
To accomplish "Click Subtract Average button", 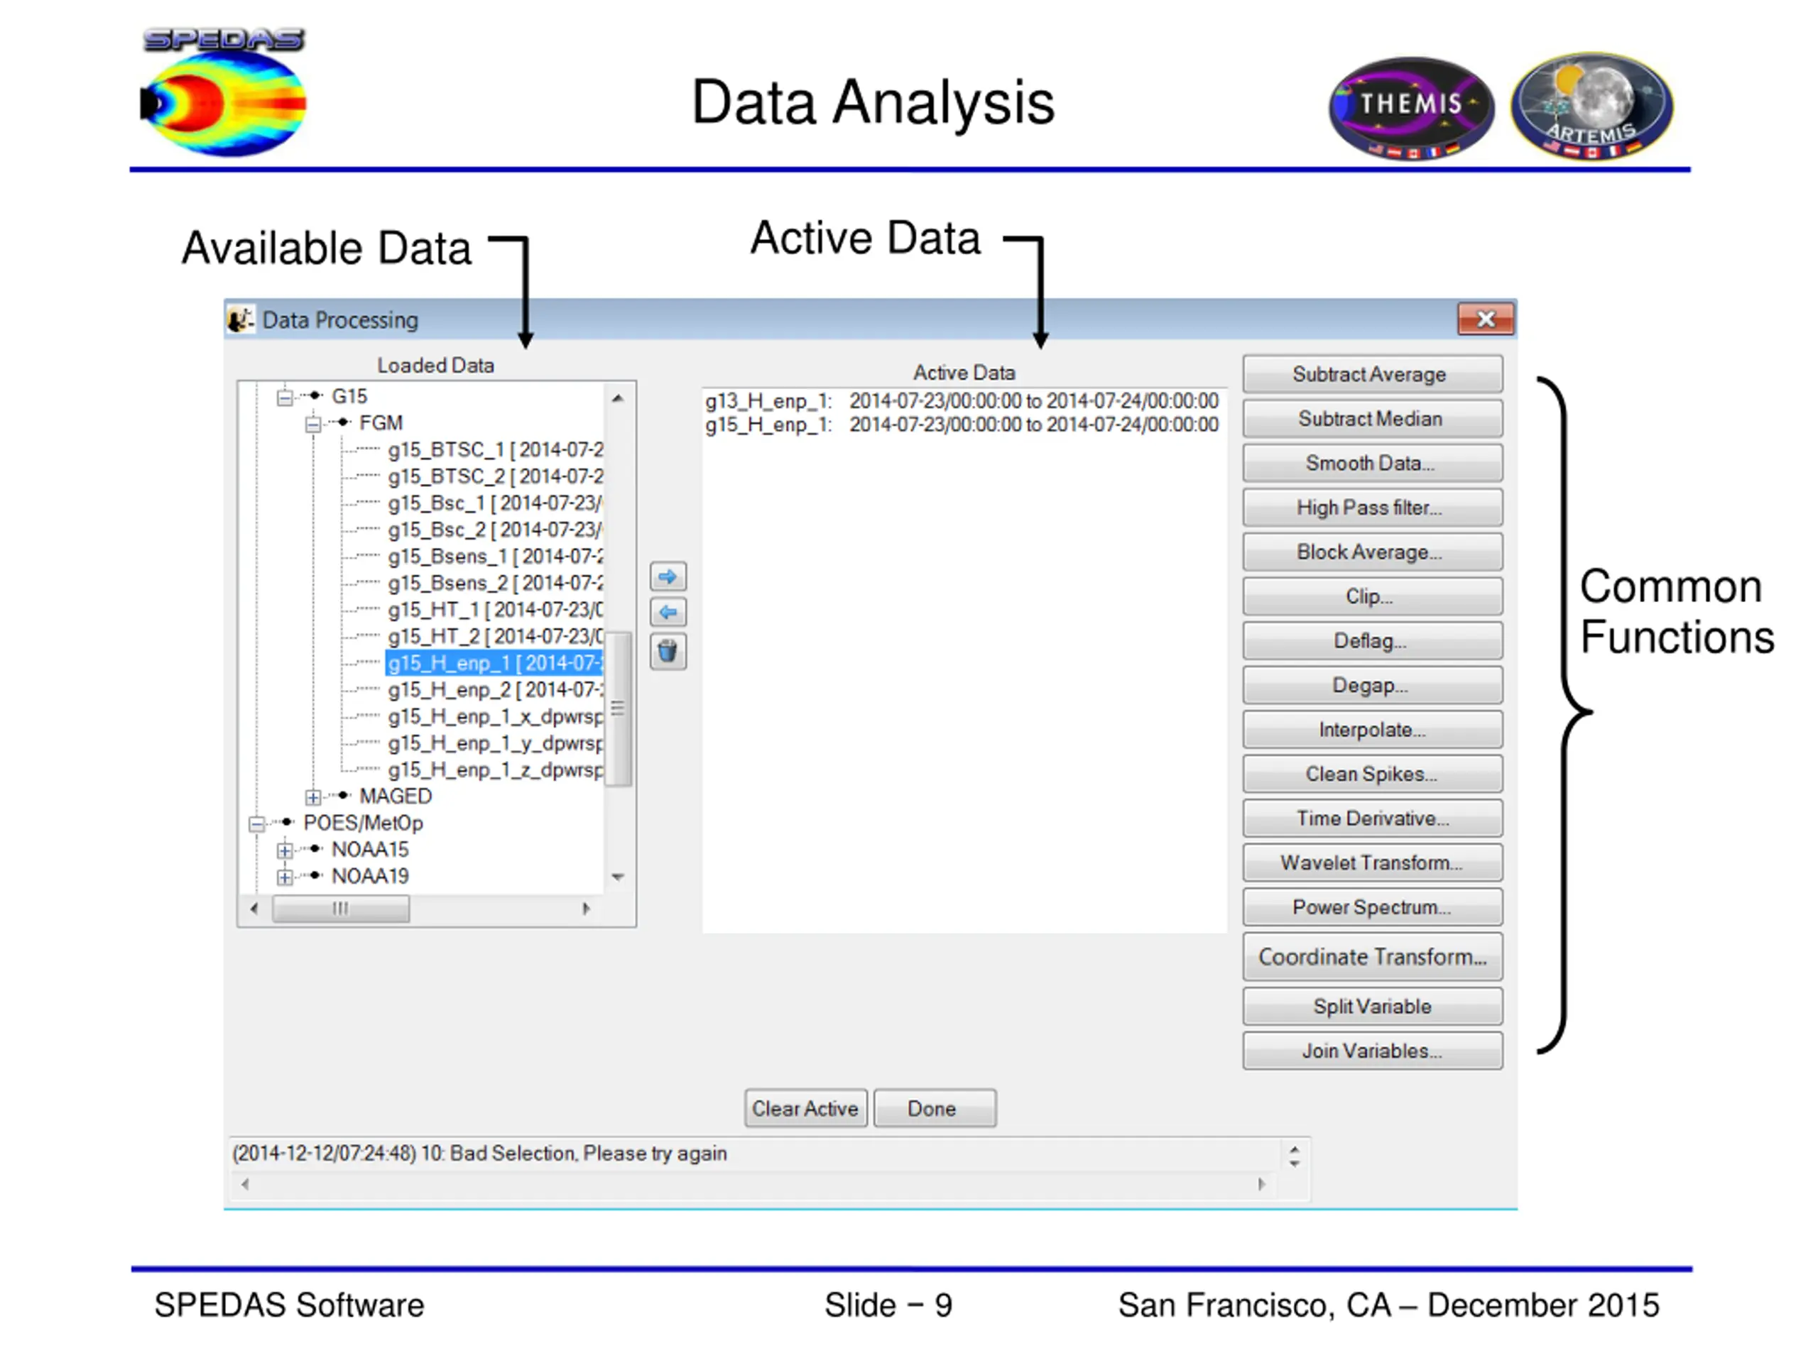I will (1373, 375).
